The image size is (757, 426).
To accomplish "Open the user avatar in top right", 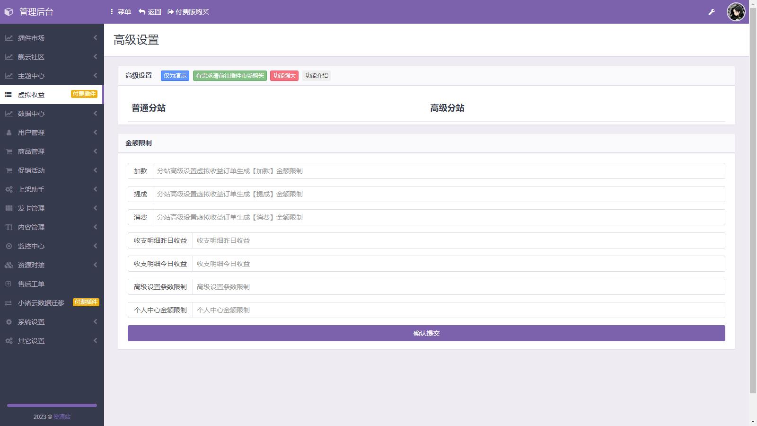I will tap(736, 12).
